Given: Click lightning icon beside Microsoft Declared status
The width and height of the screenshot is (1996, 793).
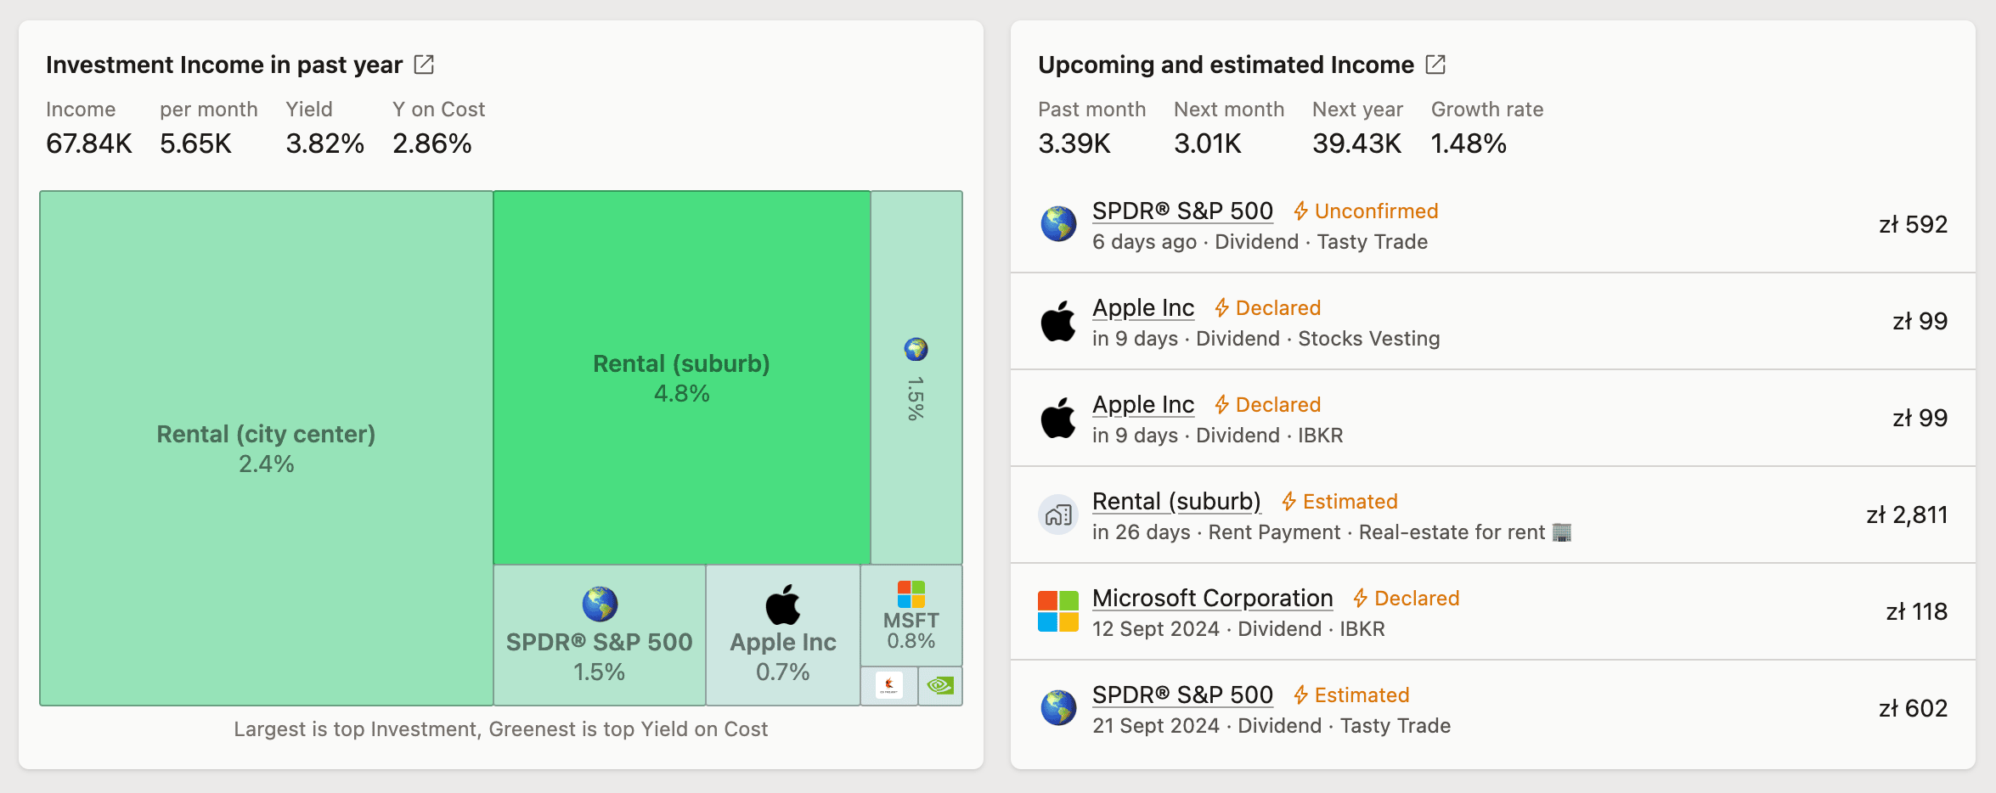Looking at the screenshot, I should [x=1360, y=599].
